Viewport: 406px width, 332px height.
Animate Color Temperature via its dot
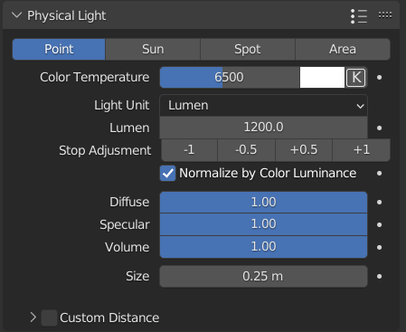click(380, 78)
